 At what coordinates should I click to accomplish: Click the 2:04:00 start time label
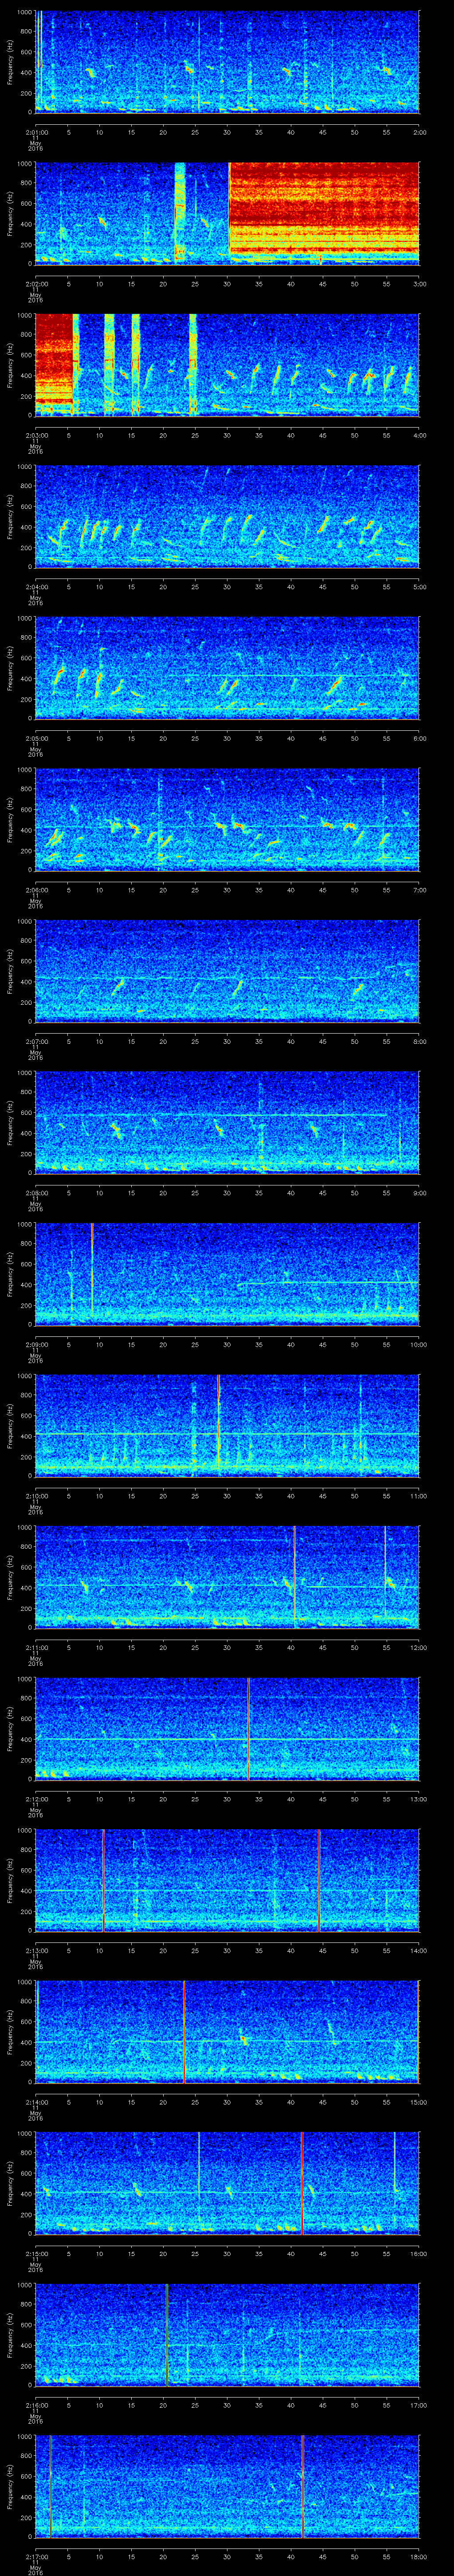point(36,587)
